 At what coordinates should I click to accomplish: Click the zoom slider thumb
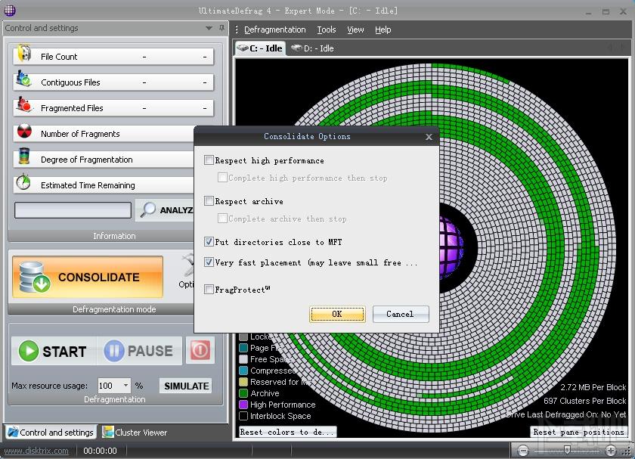(567, 450)
